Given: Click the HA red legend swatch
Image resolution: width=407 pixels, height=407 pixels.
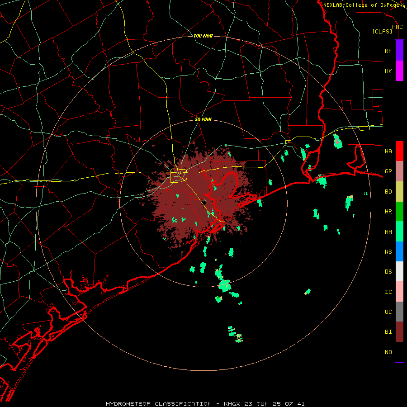Looking at the screenshot, I should tap(399, 151).
